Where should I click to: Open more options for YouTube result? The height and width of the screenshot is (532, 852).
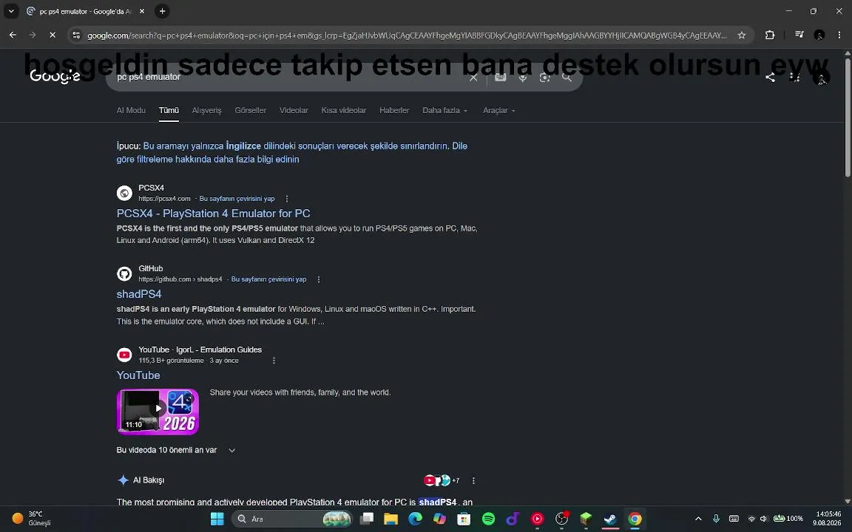point(274,361)
